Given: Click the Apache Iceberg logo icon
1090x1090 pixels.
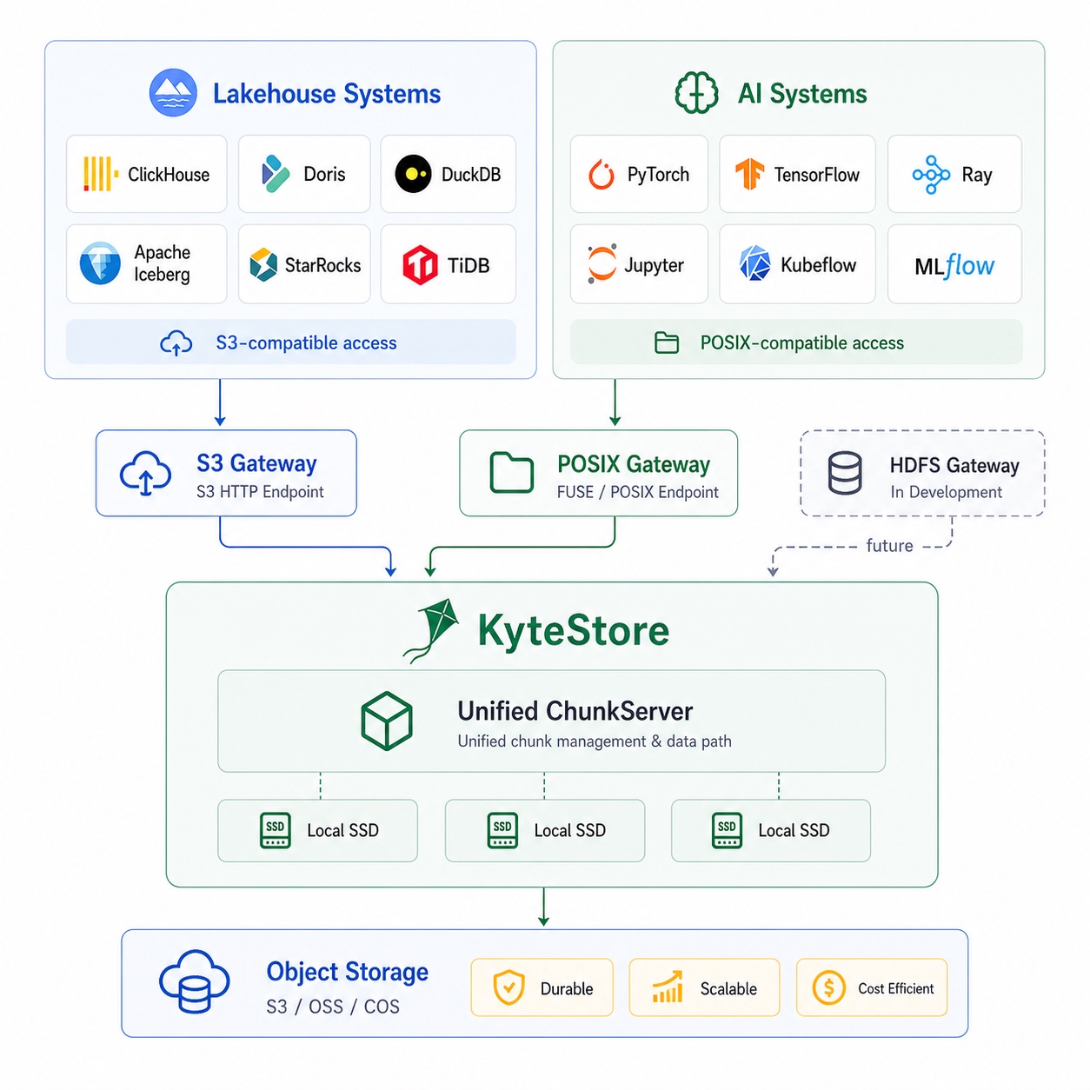Looking at the screenshot, I should pyautogui.click(x=100, y=263).
